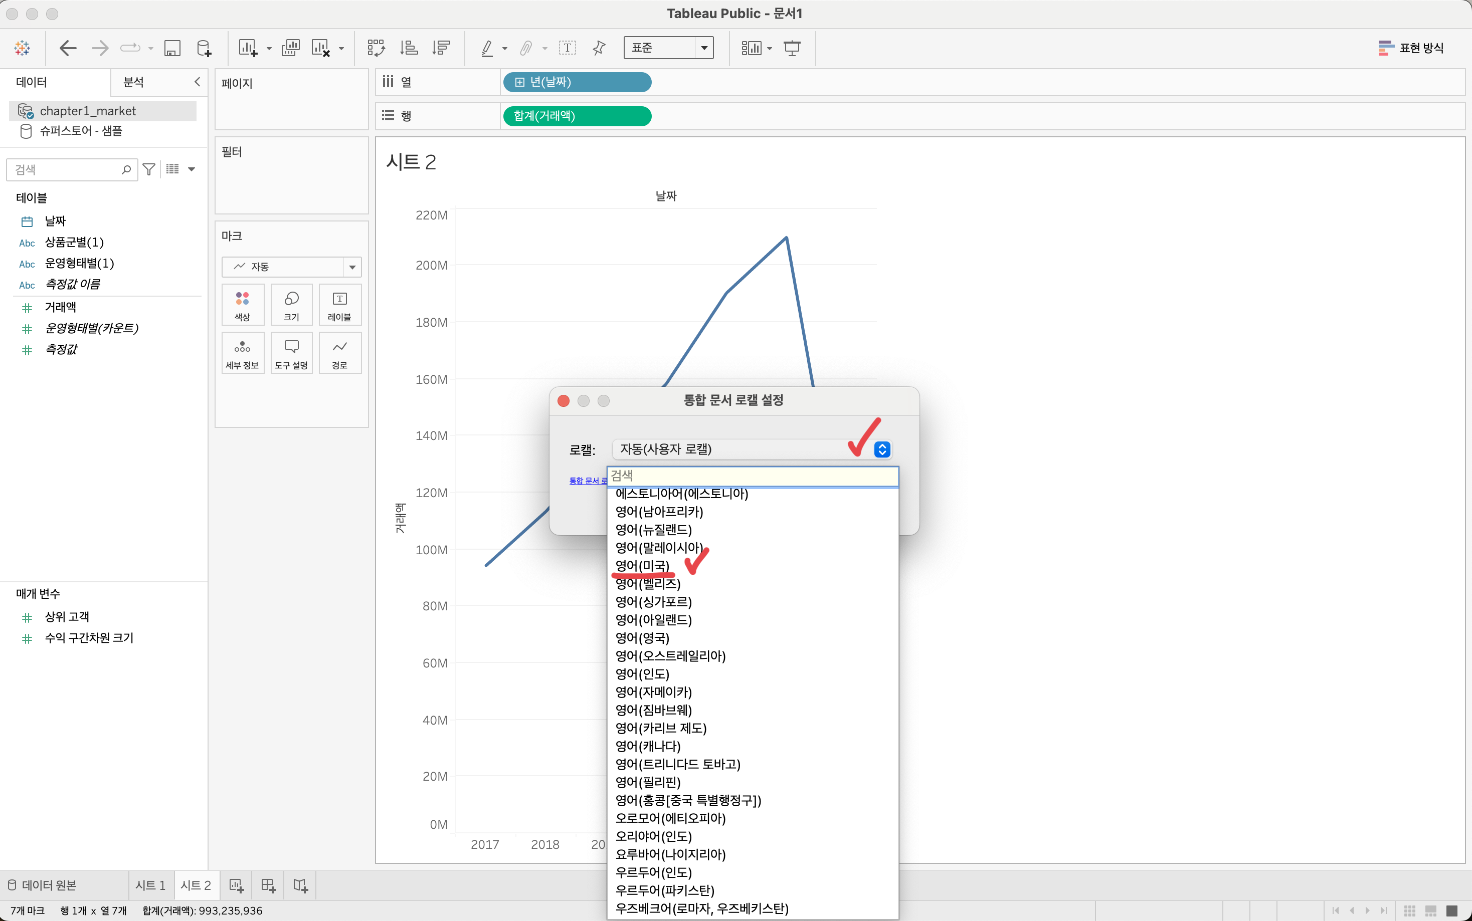
Task: Click the 합계(거래액) green pill on rows
Action: point(576,116)
